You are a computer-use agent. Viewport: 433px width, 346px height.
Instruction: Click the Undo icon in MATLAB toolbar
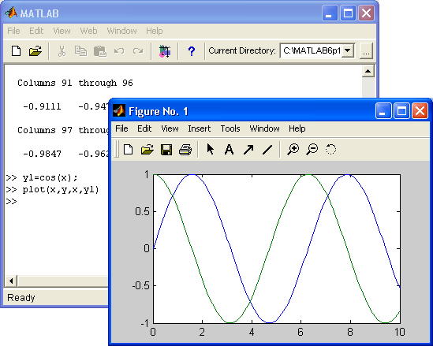click(119, 51)
